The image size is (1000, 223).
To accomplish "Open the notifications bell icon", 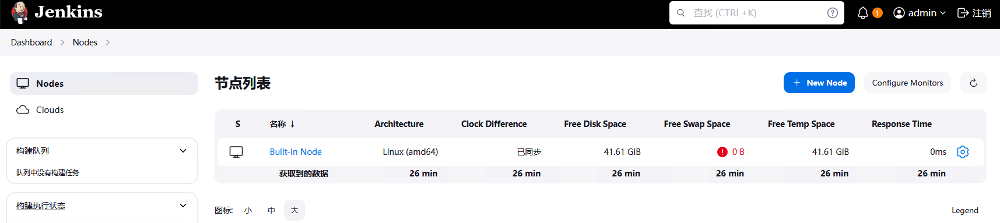I will coord(863,13).
